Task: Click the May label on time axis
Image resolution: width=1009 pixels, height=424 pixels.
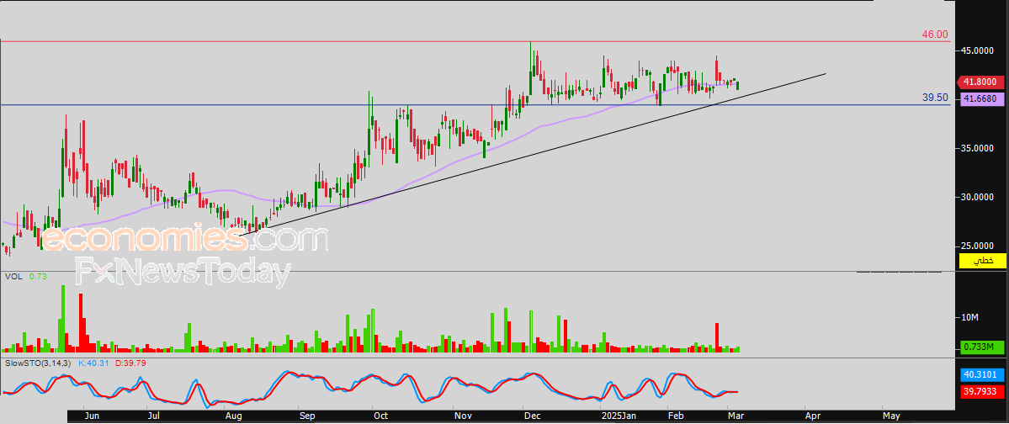Action: (891, 416)
